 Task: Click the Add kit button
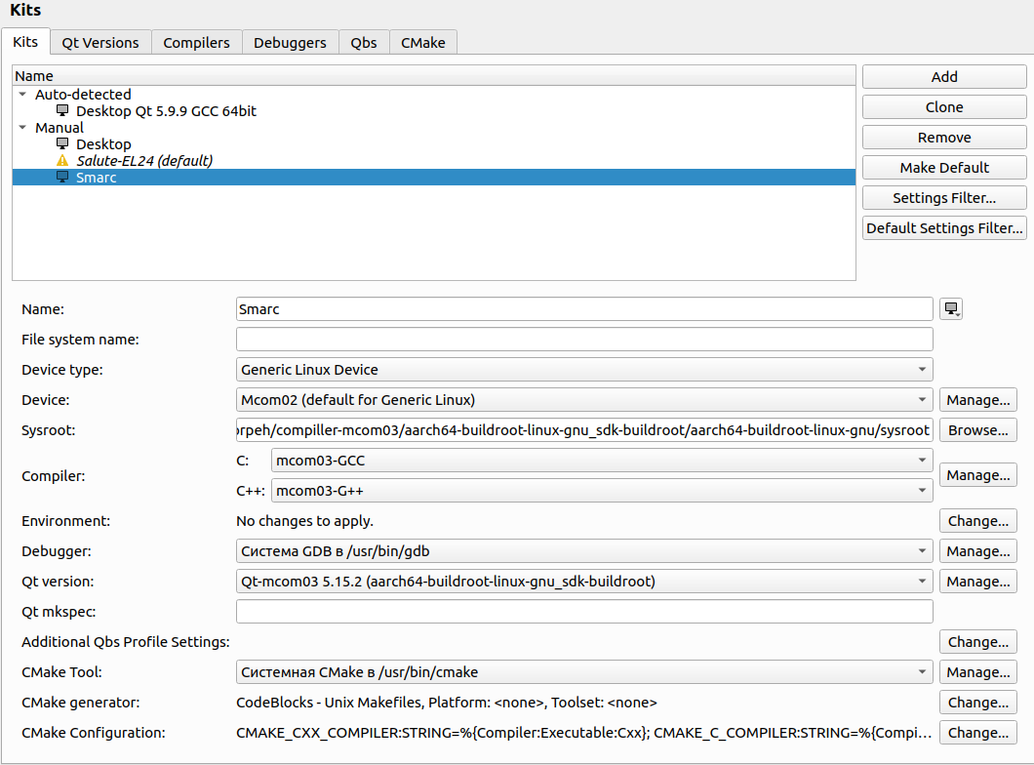943,77
